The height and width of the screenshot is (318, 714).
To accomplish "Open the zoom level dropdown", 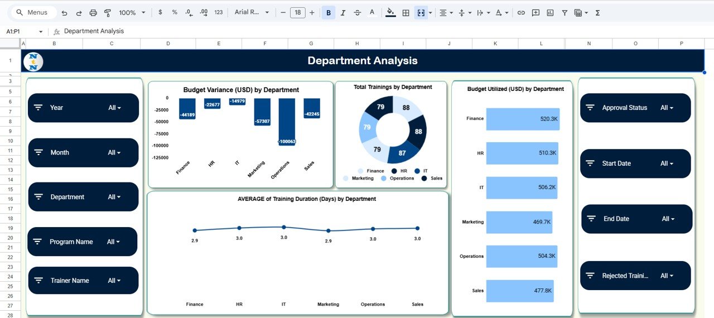I will (x=132, y=12).
